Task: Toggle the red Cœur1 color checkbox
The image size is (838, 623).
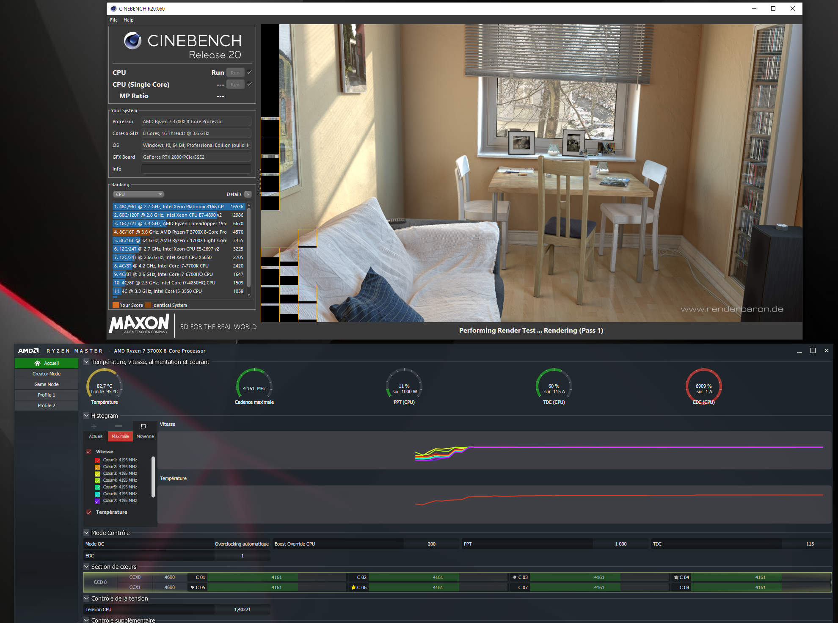Action: pos(97,460)
